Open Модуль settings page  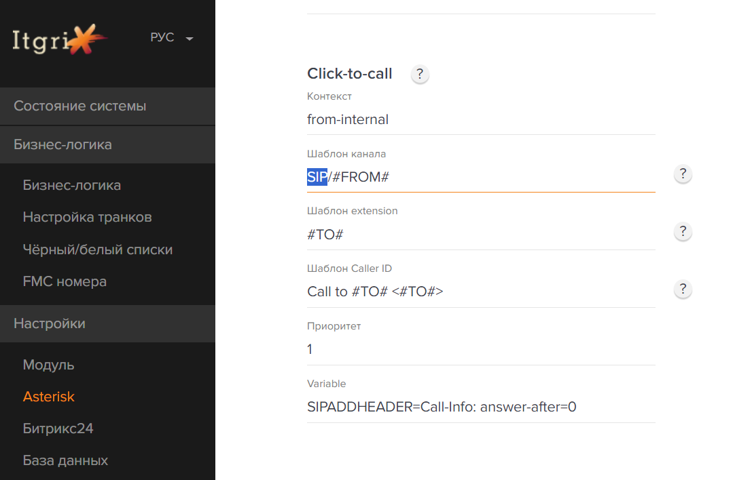[49, 365]
